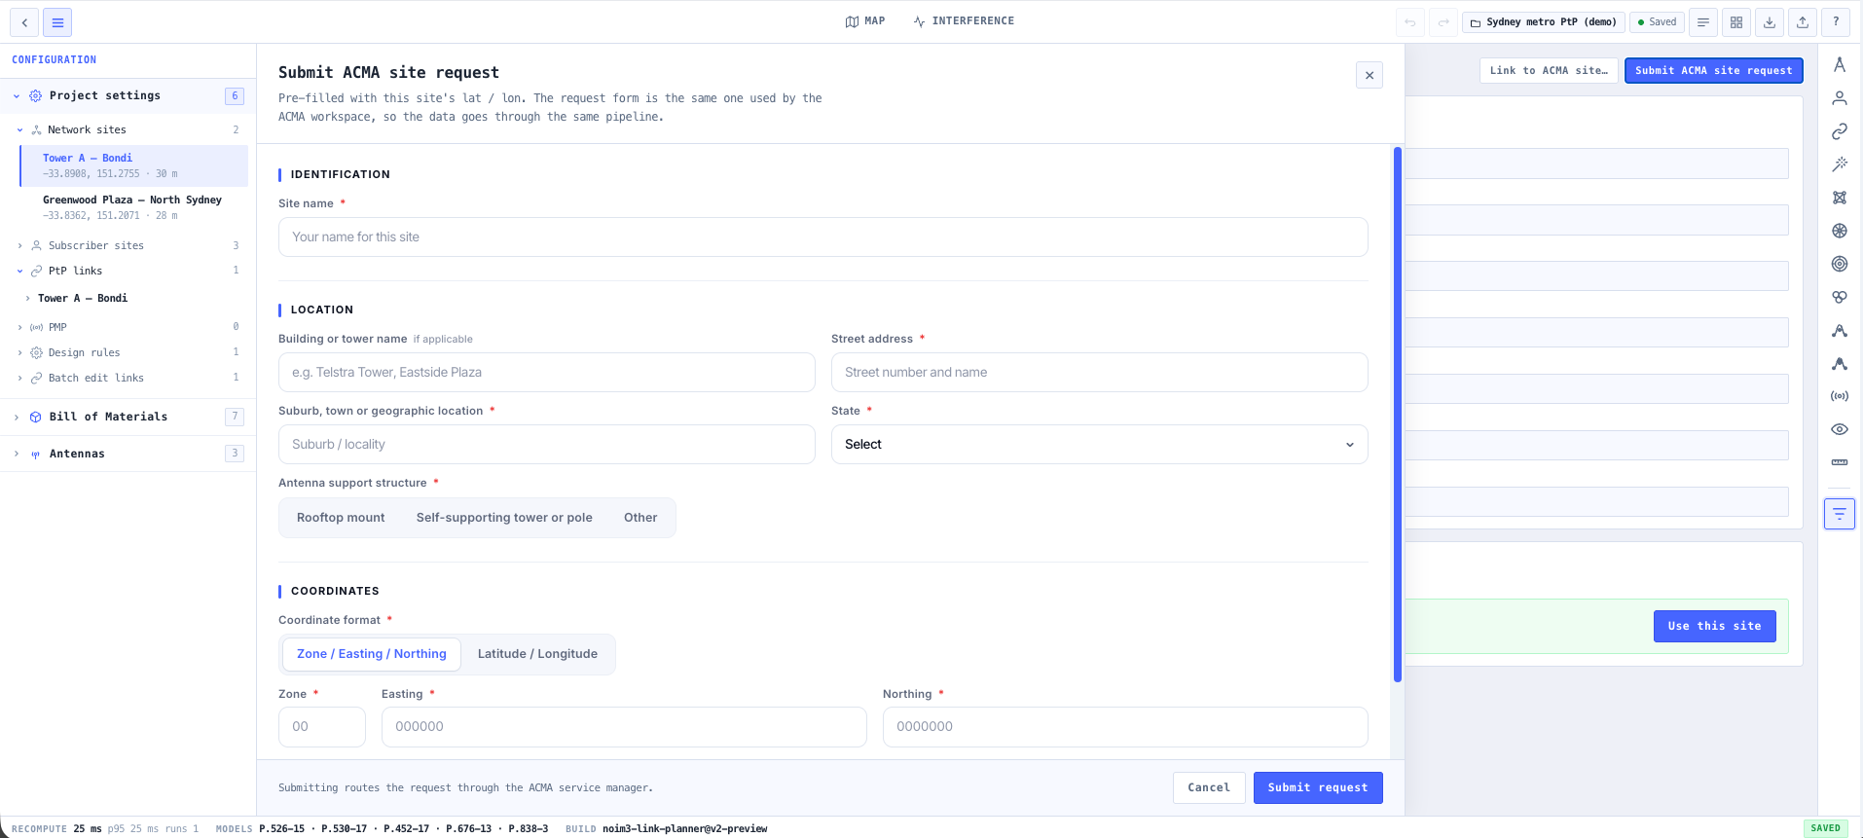
Task: Focus the Easting input field
Action: click(624, 727)
